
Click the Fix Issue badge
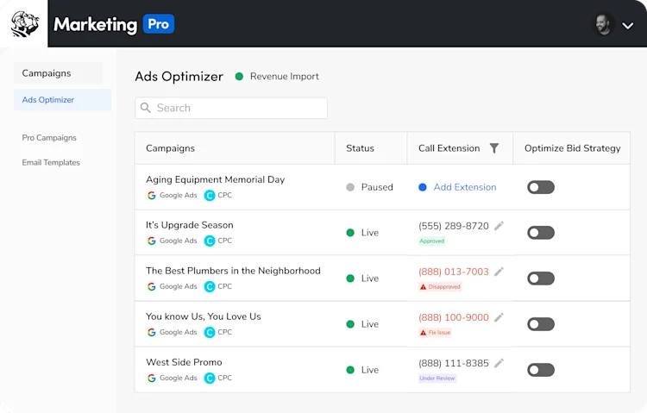coord(436,333)
